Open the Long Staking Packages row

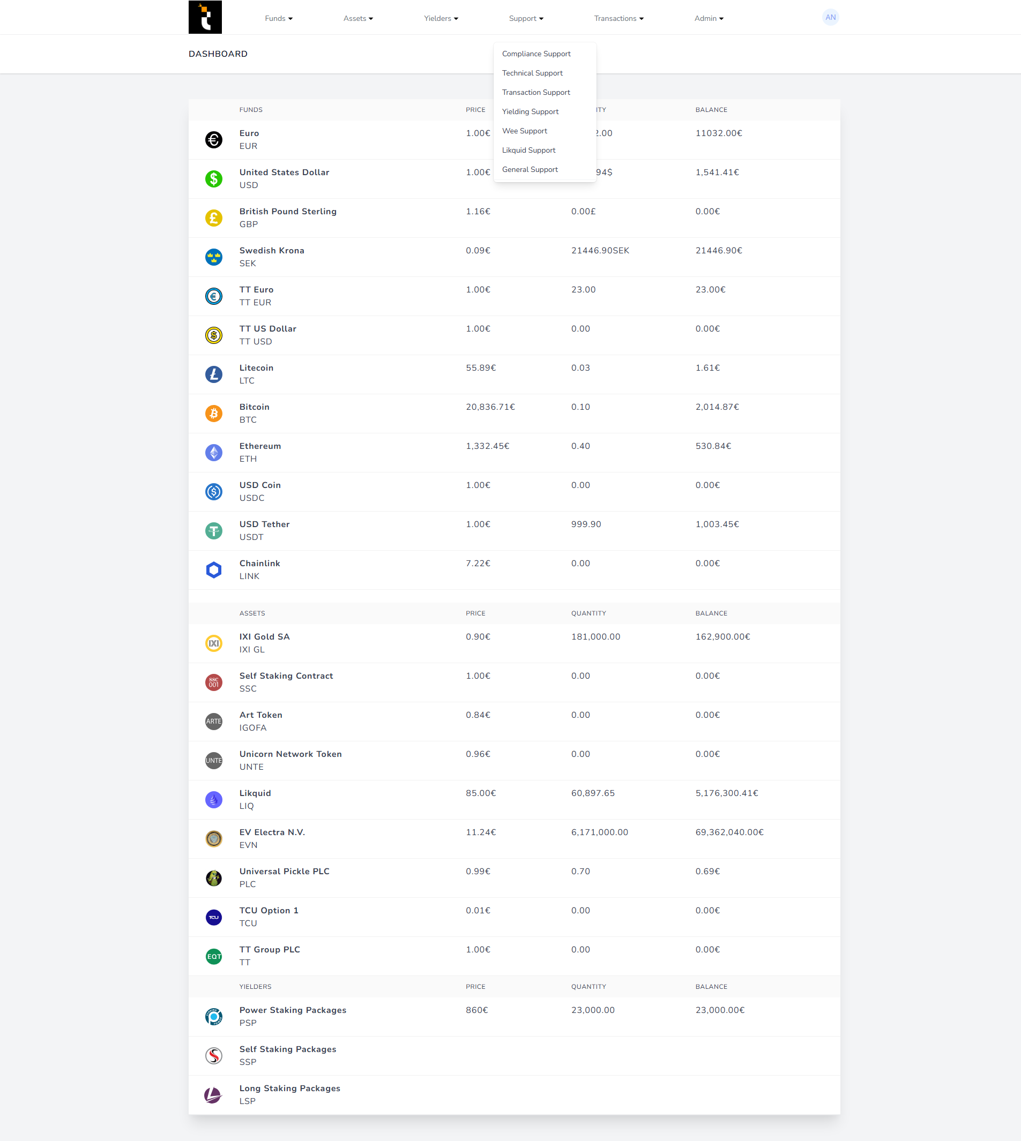515,1095
